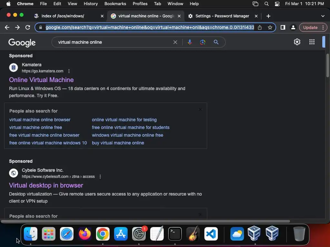Bookmark this page with the star icon
The height and width of the screenshot is (247, 330).
[270, 28]
